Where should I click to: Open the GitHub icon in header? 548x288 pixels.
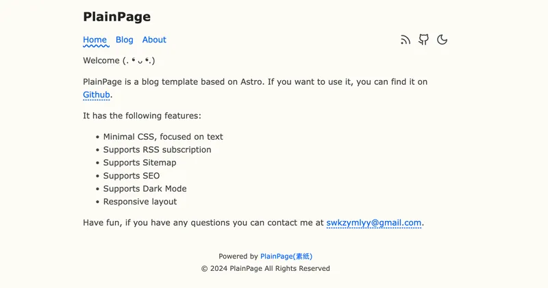click(424, 40)
